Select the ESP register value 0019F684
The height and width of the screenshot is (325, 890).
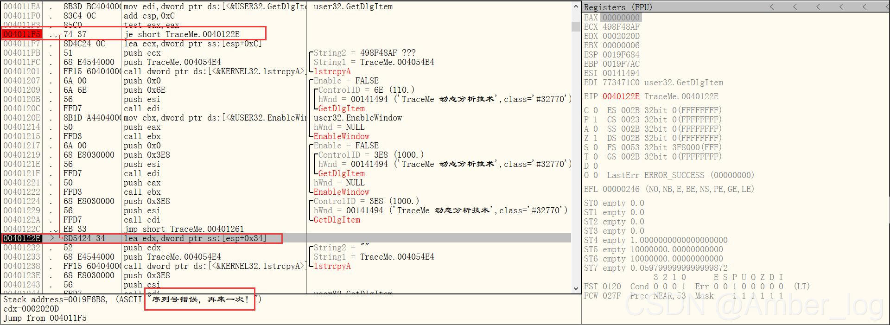621,55
